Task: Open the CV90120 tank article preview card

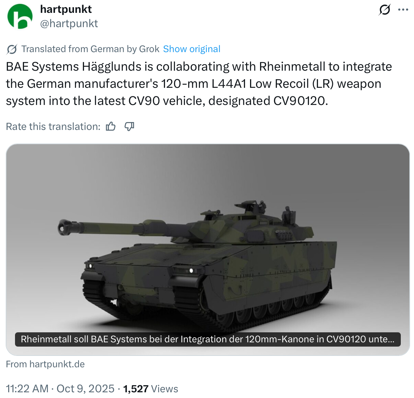Action: [x=207, y=243]
